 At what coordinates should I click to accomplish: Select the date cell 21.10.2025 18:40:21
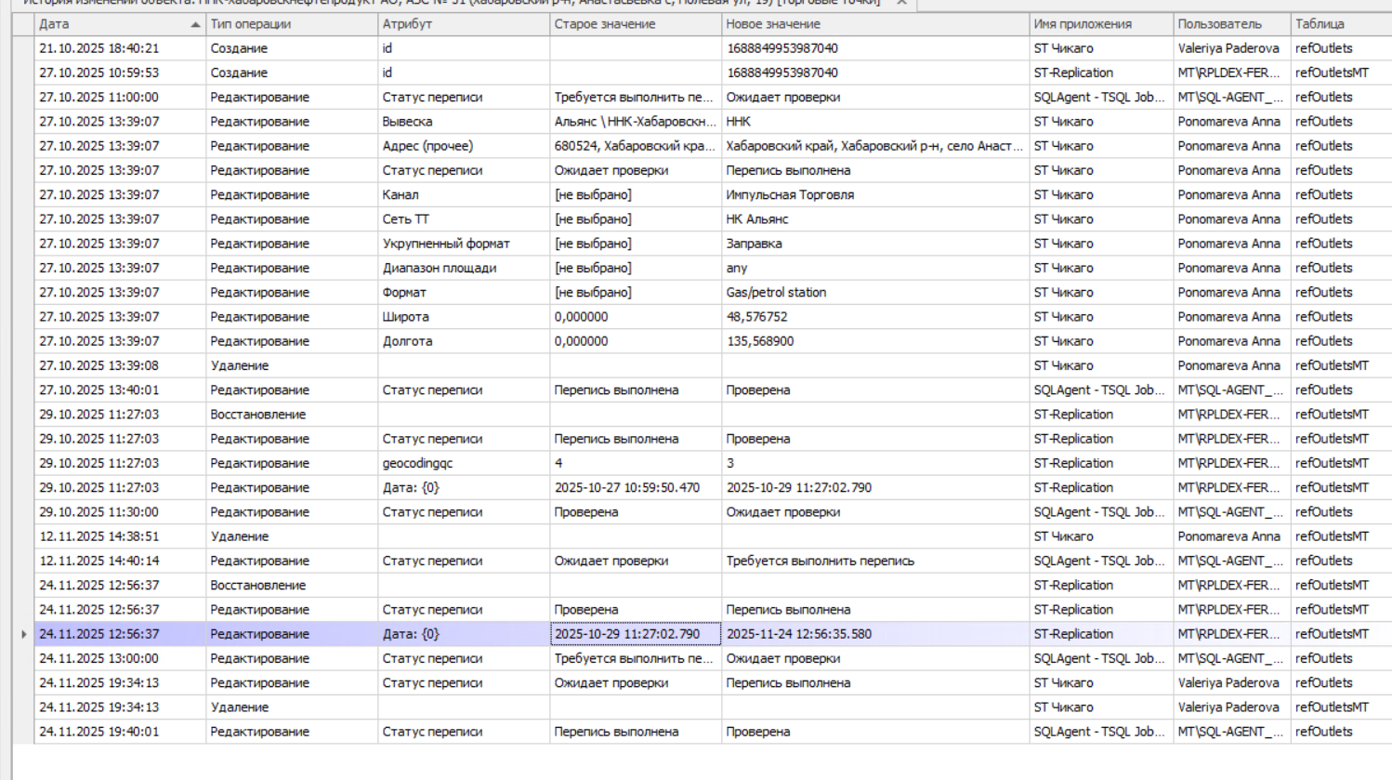(120, 48)
